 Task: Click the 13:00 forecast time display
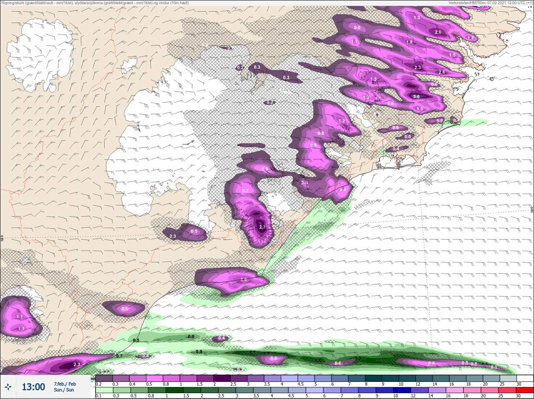pyautogui.click(x=33, y=387)
